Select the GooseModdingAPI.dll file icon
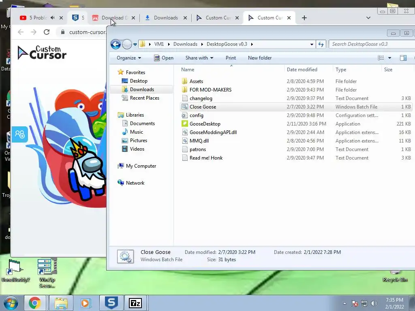415x311 pixels. (185, 132)
